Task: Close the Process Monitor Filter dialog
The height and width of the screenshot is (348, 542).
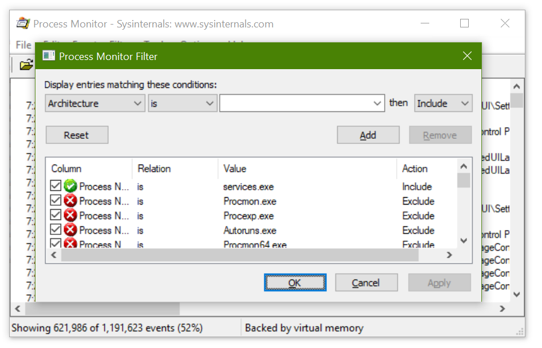Action: click(x=468, y=56)
